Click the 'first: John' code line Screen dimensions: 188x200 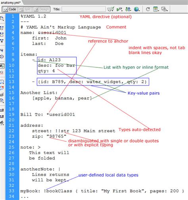coord(49,38)
